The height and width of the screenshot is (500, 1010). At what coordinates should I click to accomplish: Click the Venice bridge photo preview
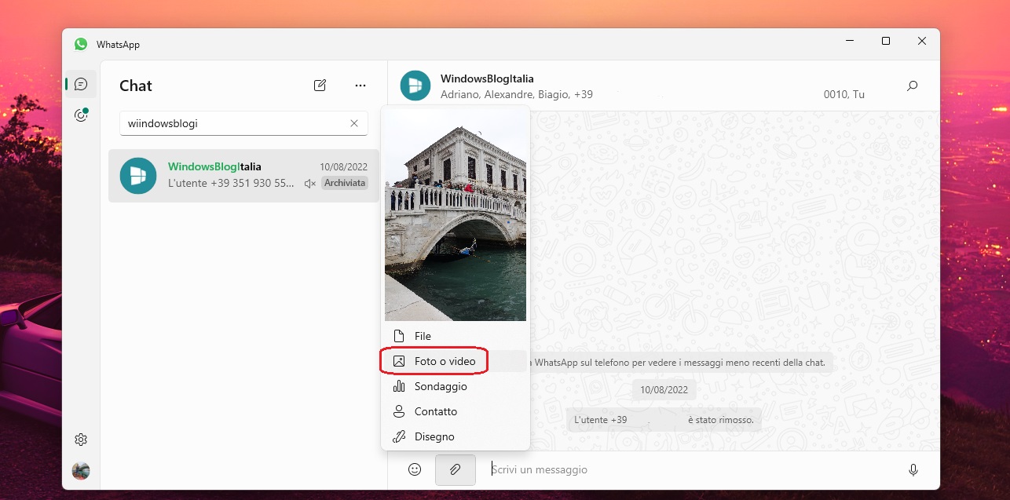click(456, 214)
